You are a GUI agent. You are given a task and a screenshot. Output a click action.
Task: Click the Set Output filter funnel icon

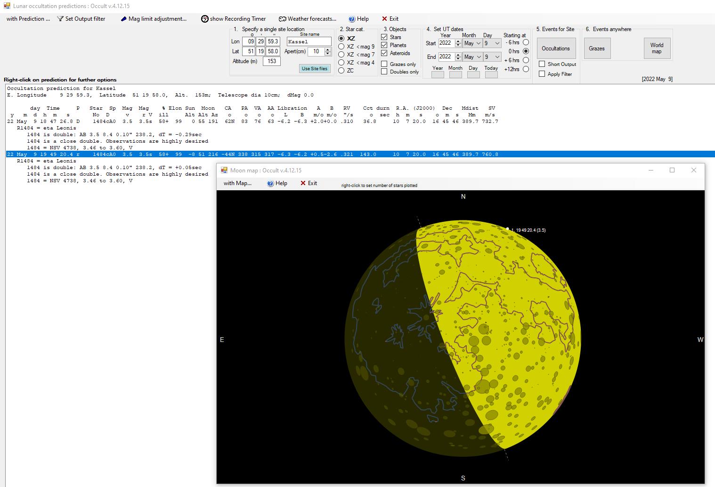point(60,19)
